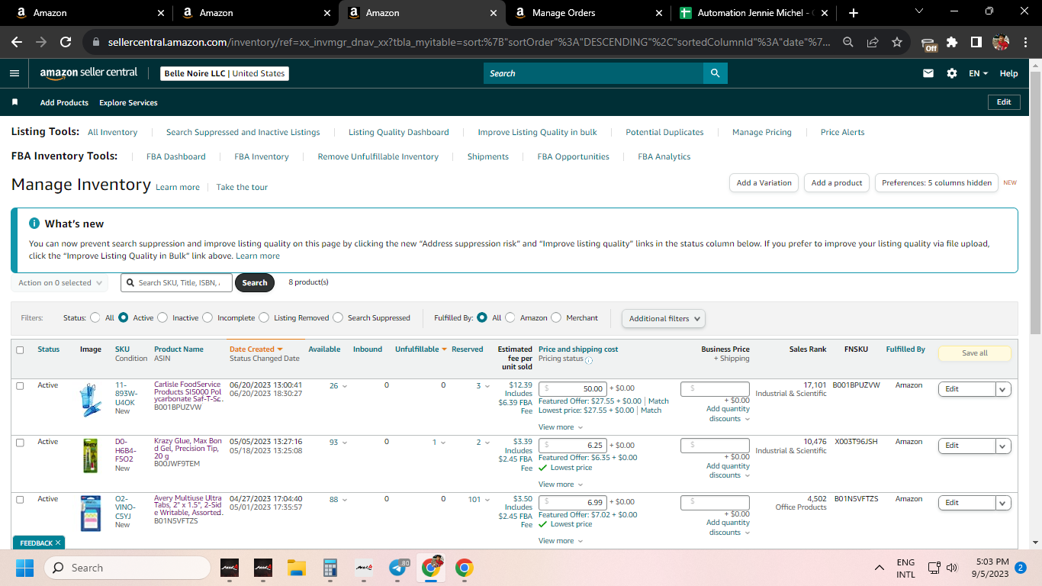
Task: Open the Seller Central hamburger menu
Action: [14, 73]
